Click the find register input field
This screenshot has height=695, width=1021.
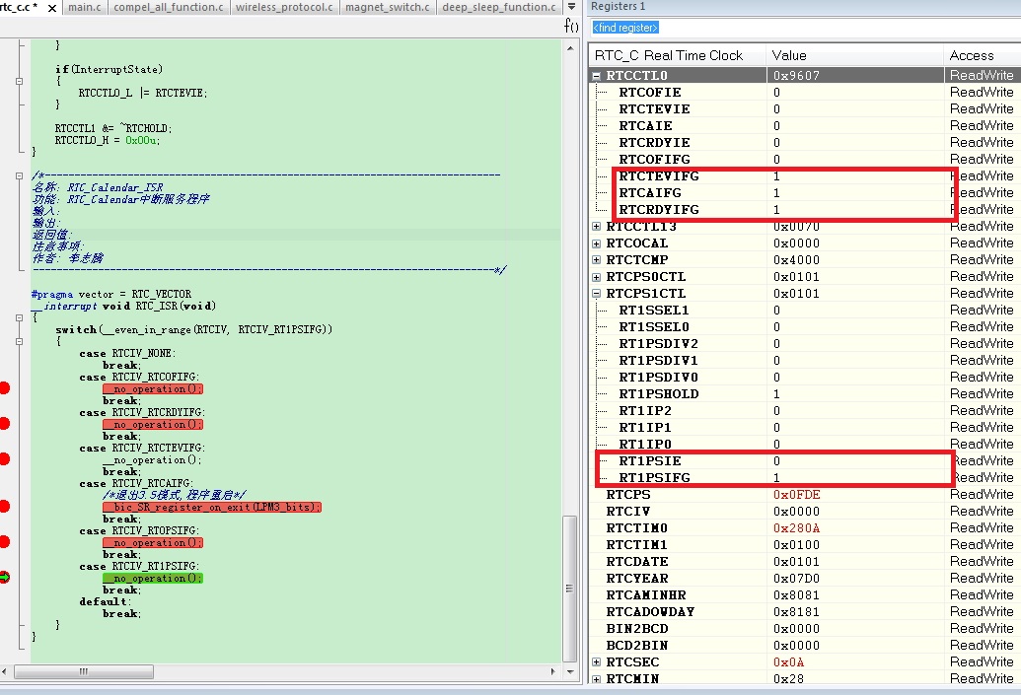[x=805, y=28]
